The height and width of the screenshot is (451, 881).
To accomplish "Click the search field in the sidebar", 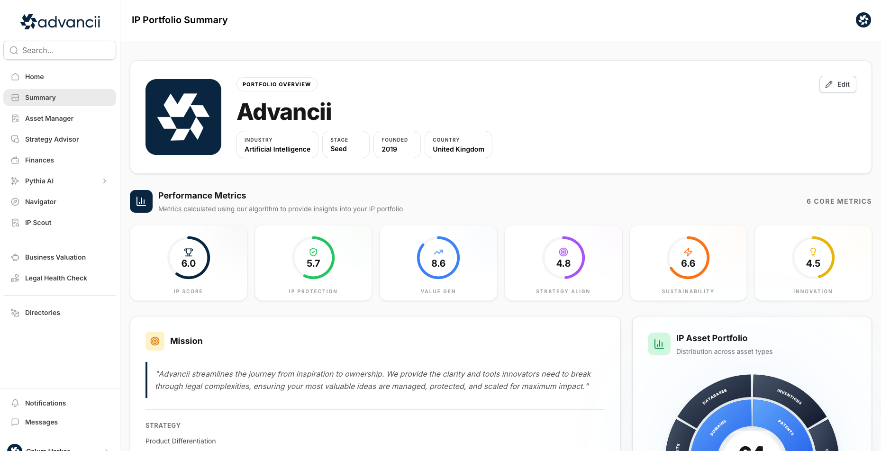I will (60, 50).
